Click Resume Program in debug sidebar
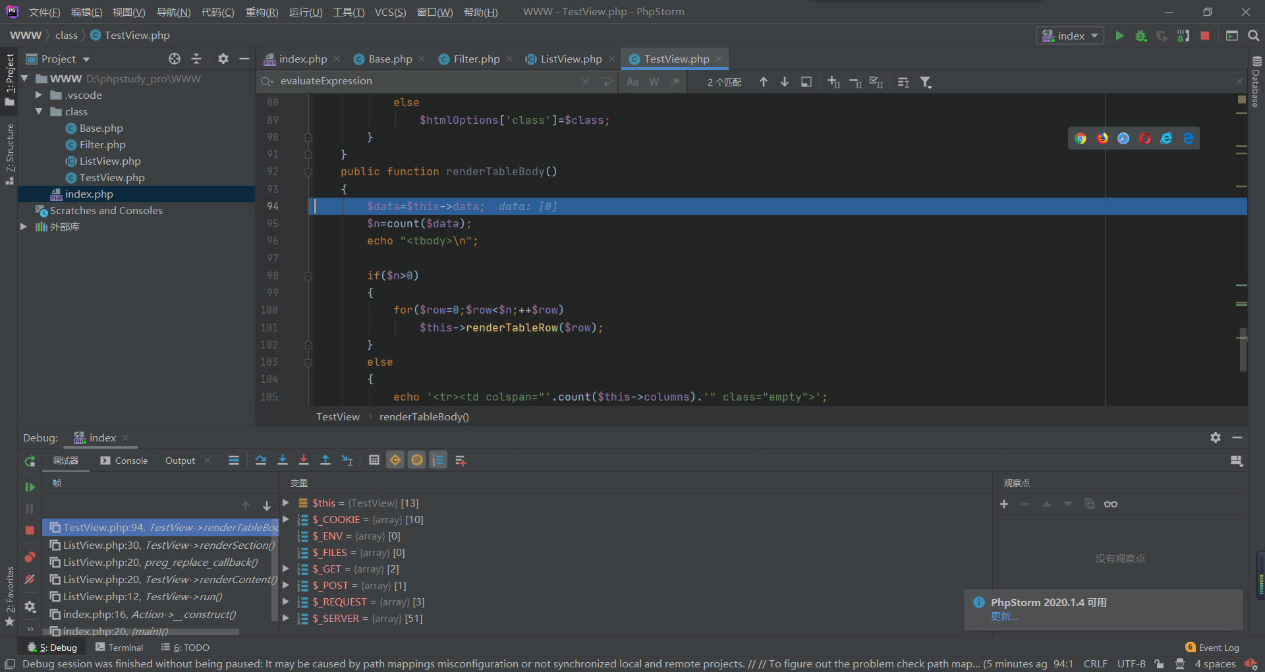The image size is (1265, 672). [30, 487]
